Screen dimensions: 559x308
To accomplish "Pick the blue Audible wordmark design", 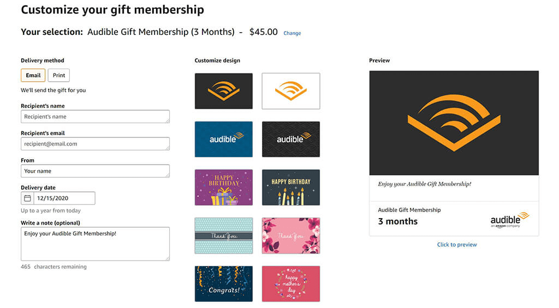I will pos(224,139).
